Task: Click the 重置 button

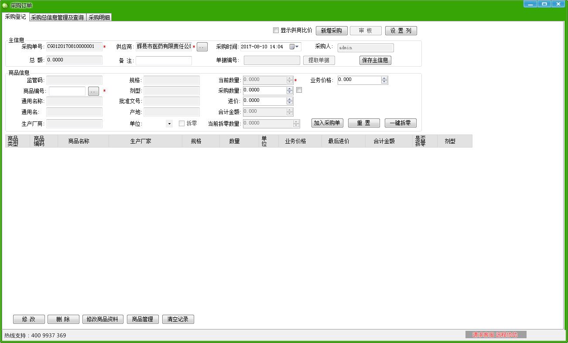Action: point(364,123)
